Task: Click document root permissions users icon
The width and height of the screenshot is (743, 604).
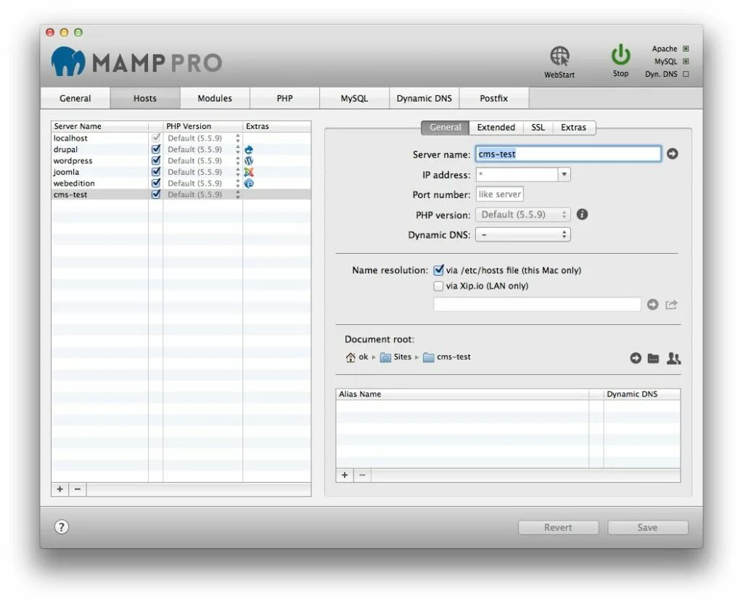Action: pyautogui.click(x=673, y=358)
